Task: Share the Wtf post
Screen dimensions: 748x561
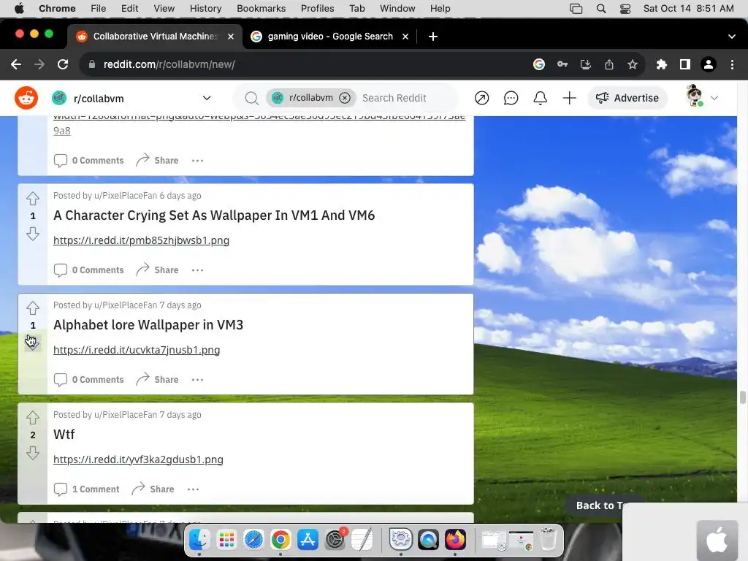Action: (153, 489)
